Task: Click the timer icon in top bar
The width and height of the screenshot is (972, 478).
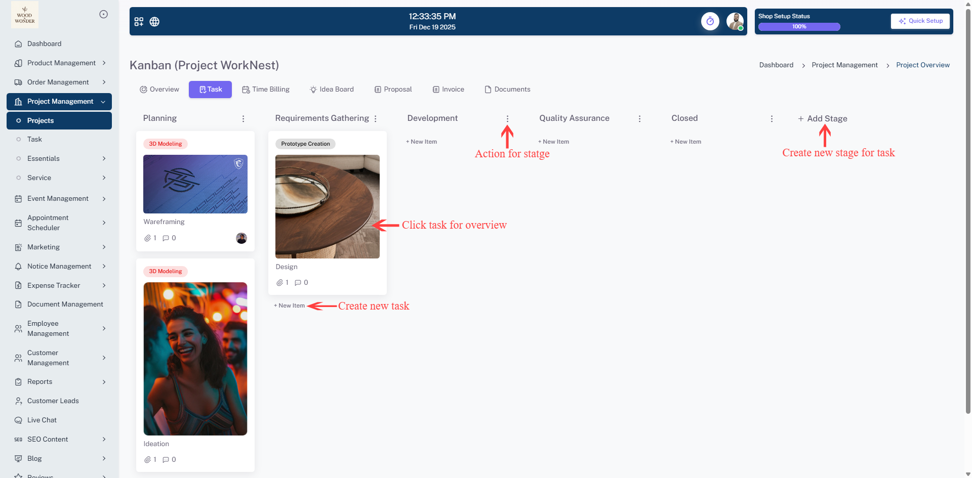Action: tap(710, 21)
